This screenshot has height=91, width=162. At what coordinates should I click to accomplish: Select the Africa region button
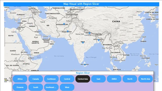point(20,79)
